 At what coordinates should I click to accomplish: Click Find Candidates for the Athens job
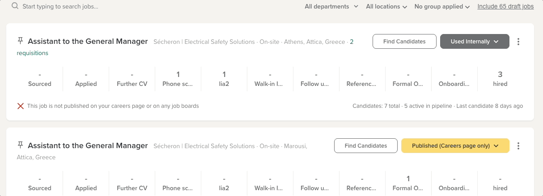pyautogui.click(x=404, y=42)
